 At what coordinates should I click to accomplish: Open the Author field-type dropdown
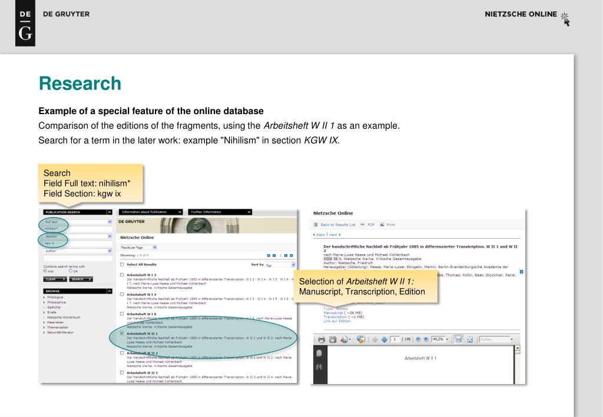[110, 251]
